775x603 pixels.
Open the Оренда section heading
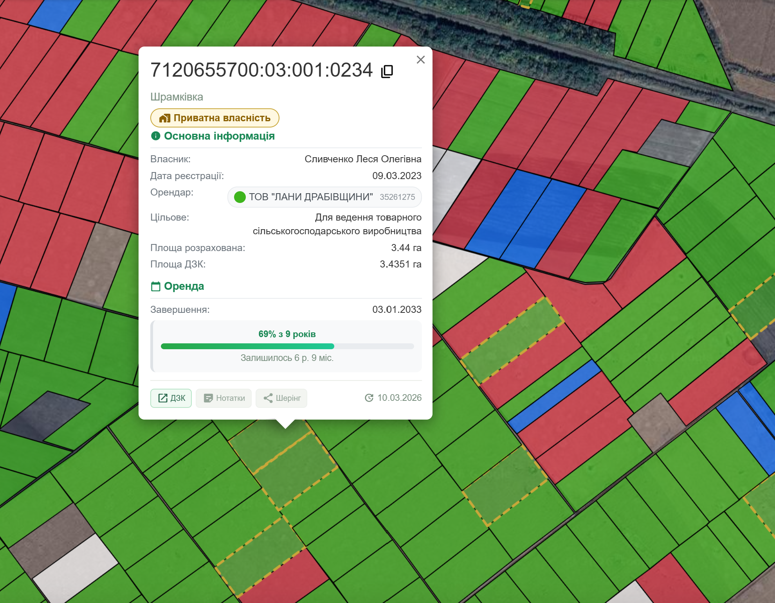tap(184, 286)
